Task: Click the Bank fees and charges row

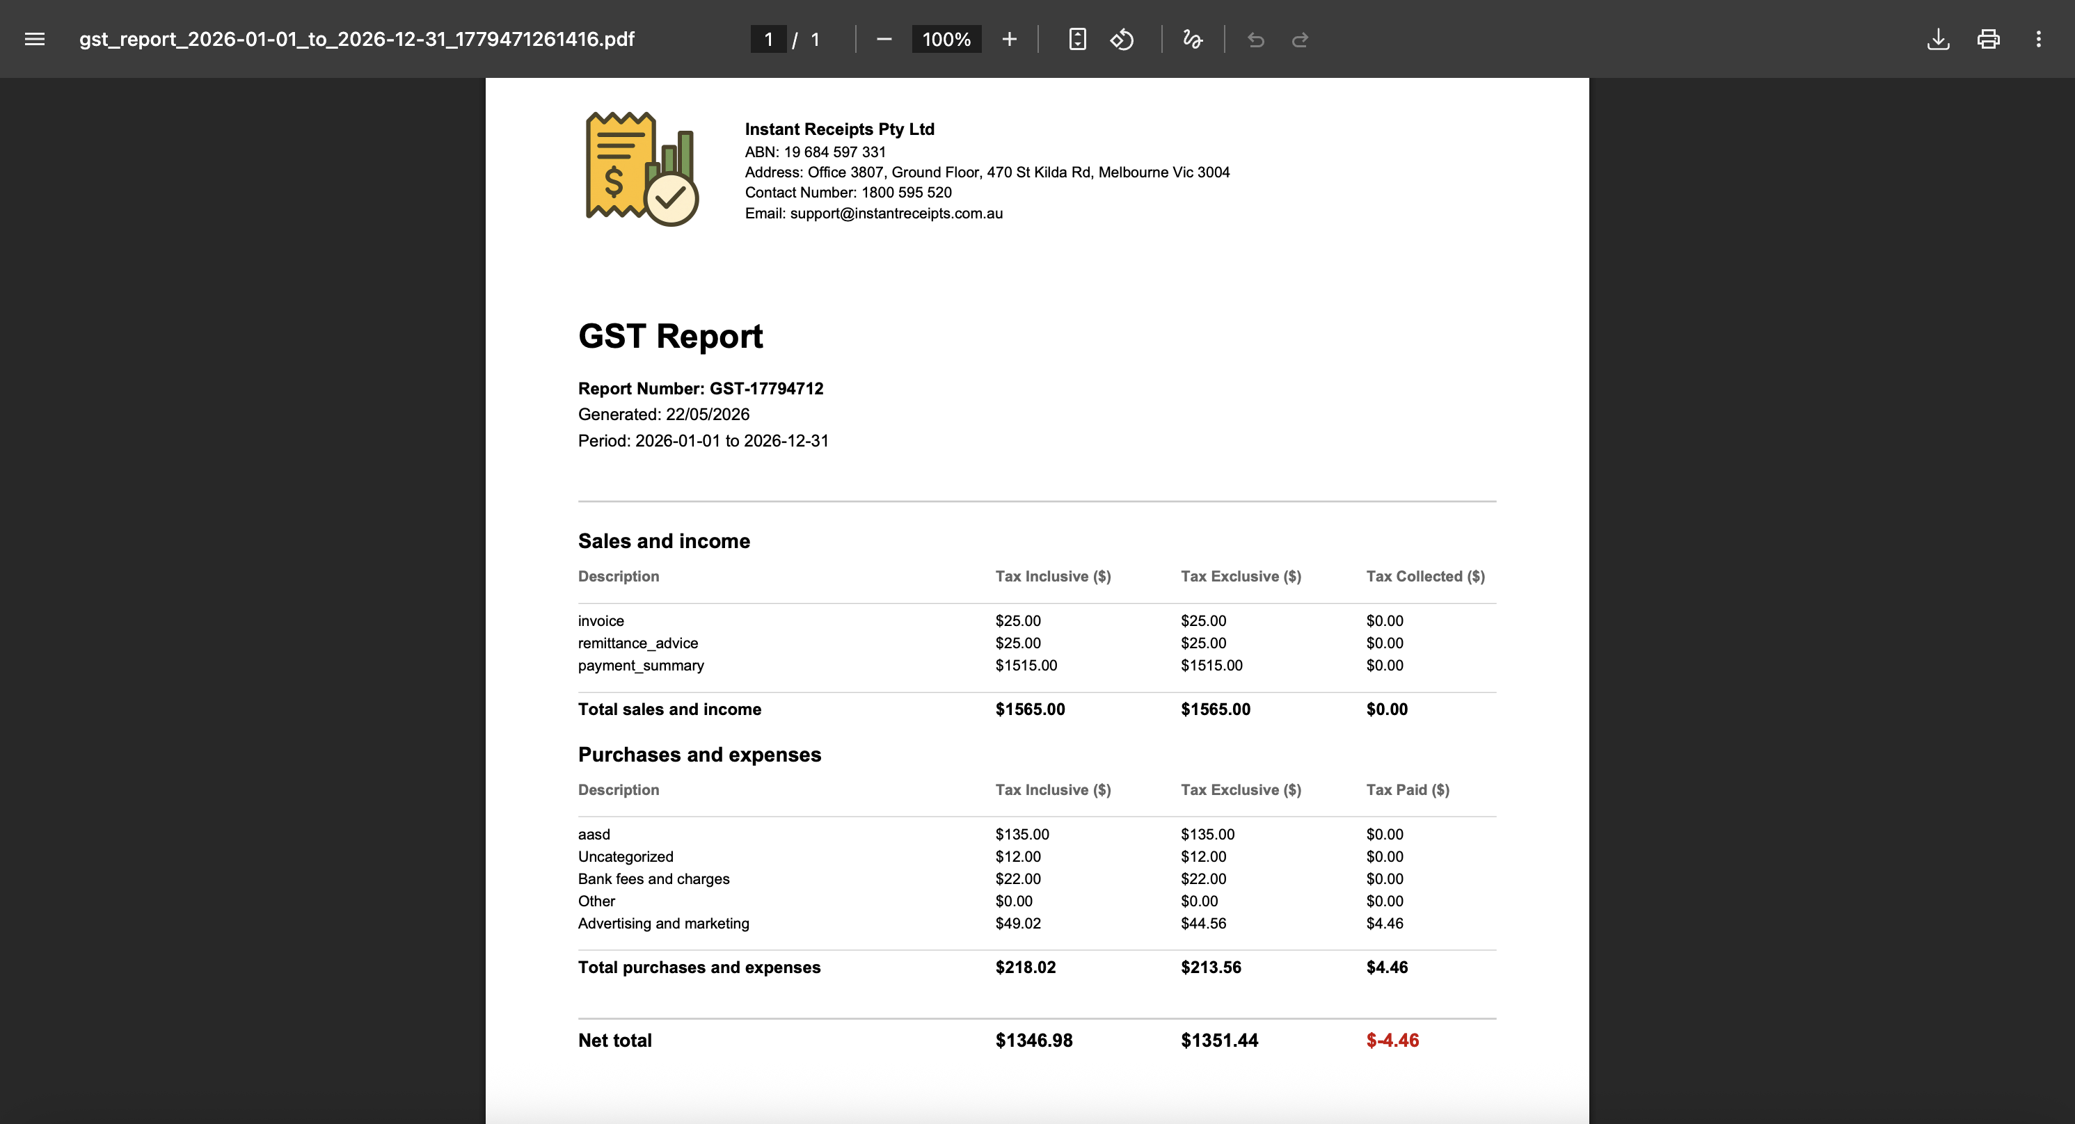Action: 653,879
